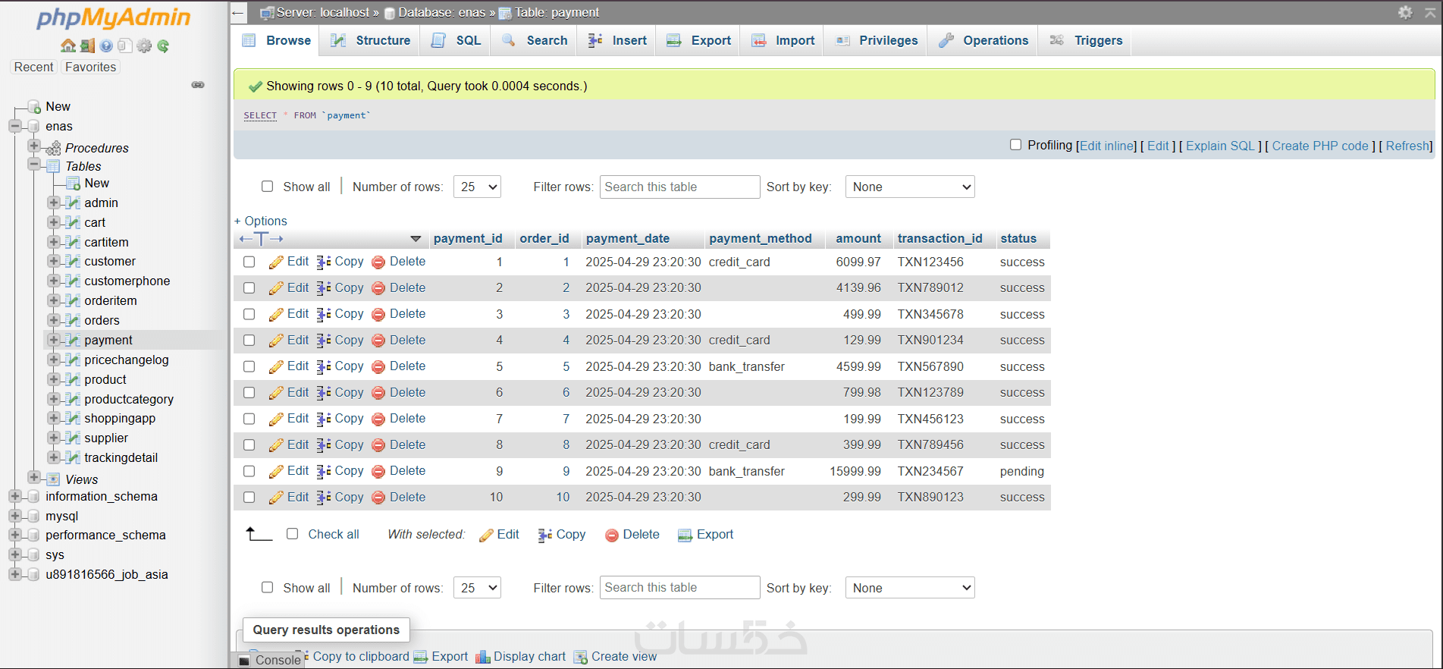Viewport: 1443px width, 669px height.
Task: Open the column options triangle dropdown in header
Action: 416,239
